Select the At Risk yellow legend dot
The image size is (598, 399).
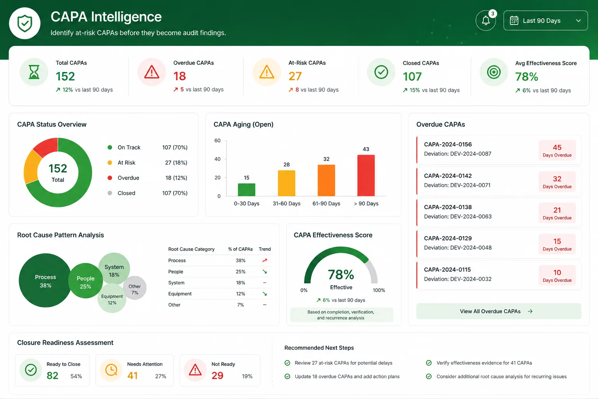110,162
